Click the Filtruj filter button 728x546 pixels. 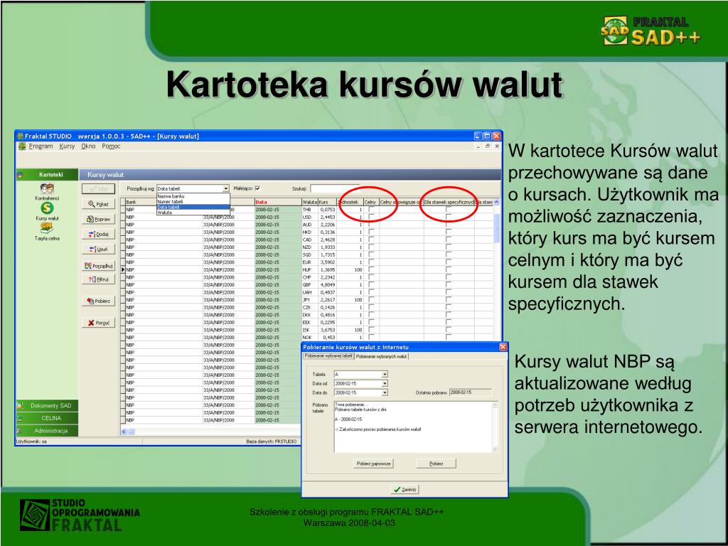pyautogui.click(x=98, y=279)
